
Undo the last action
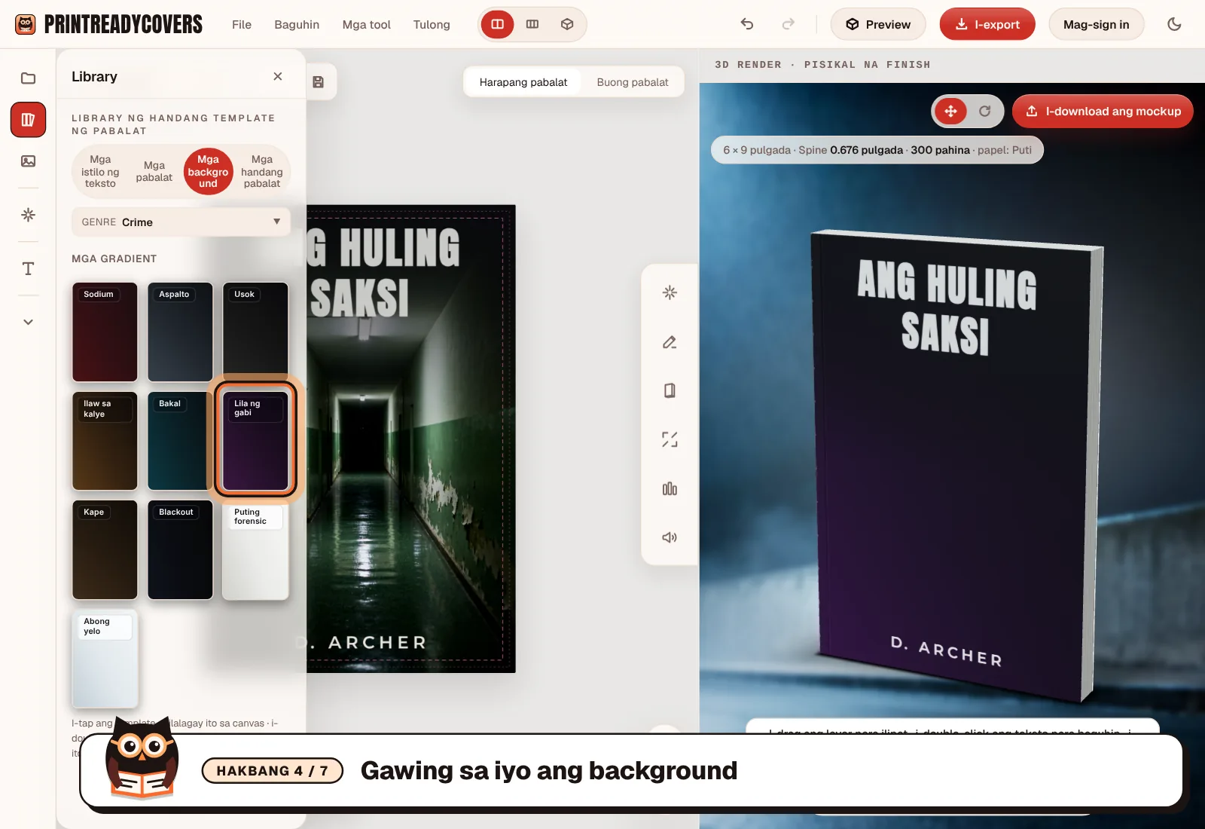point(747,24)
